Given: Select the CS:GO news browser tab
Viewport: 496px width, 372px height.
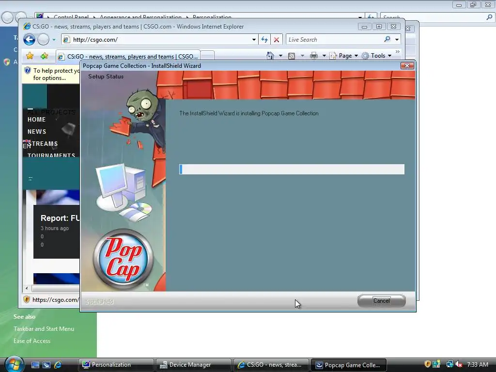Looking at the screenshot, I should coord(128,56).
